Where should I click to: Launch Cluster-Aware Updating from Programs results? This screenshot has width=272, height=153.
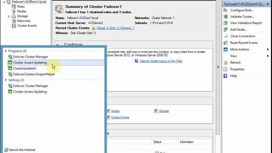click(x=56, y=62)
